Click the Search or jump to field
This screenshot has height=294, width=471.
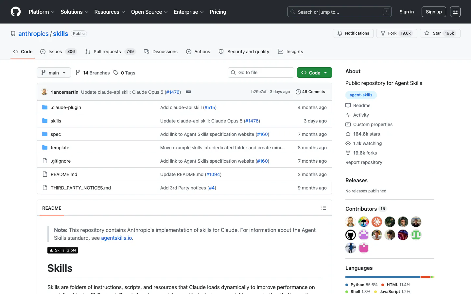pos(339,12)
